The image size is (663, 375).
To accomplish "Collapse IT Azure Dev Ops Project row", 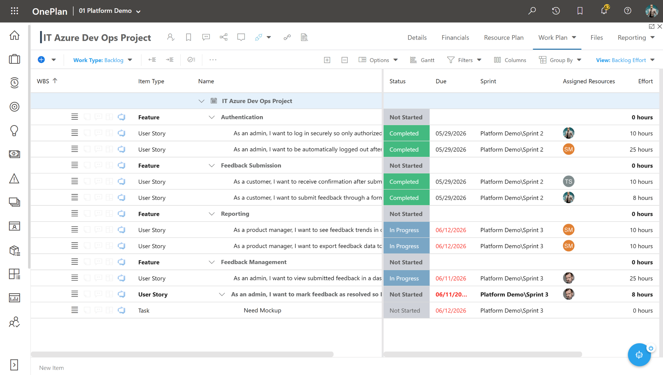I will tap(201, 101).
